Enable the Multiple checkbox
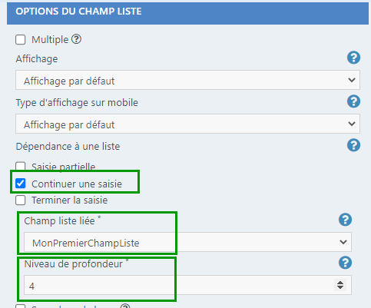371x308 pixels. point(21,40)
